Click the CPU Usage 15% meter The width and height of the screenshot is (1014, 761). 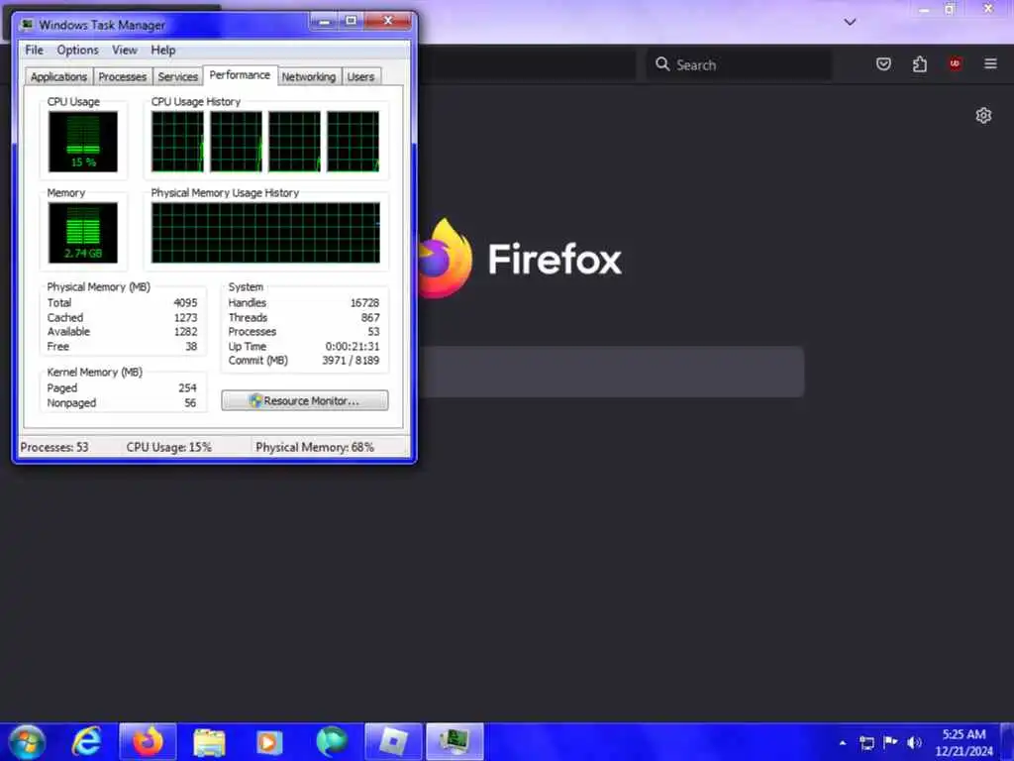83,141
